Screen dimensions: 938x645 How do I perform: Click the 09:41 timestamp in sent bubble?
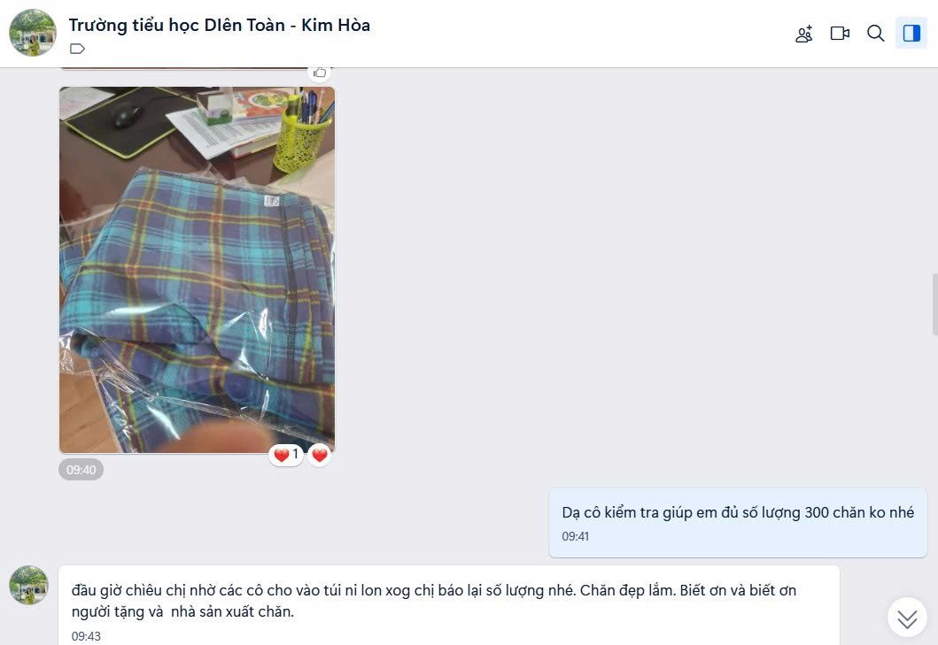[x=575, y=537]
